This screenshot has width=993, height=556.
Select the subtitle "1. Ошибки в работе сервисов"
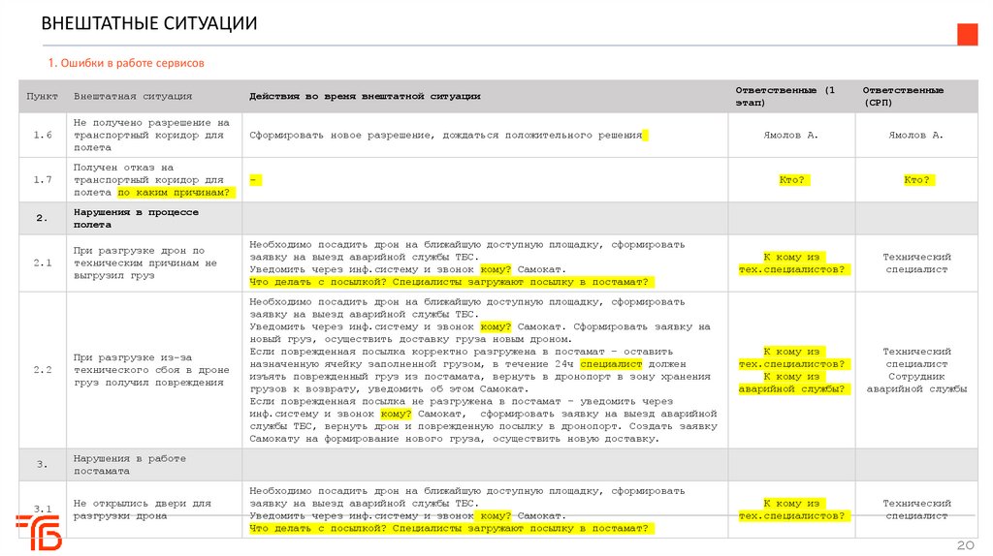pyautogui.click(x=126, y=63)
